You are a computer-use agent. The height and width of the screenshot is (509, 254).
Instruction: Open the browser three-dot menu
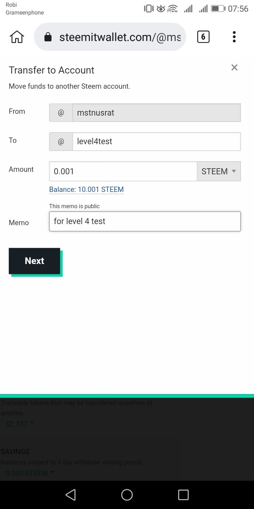coord(234,37)
